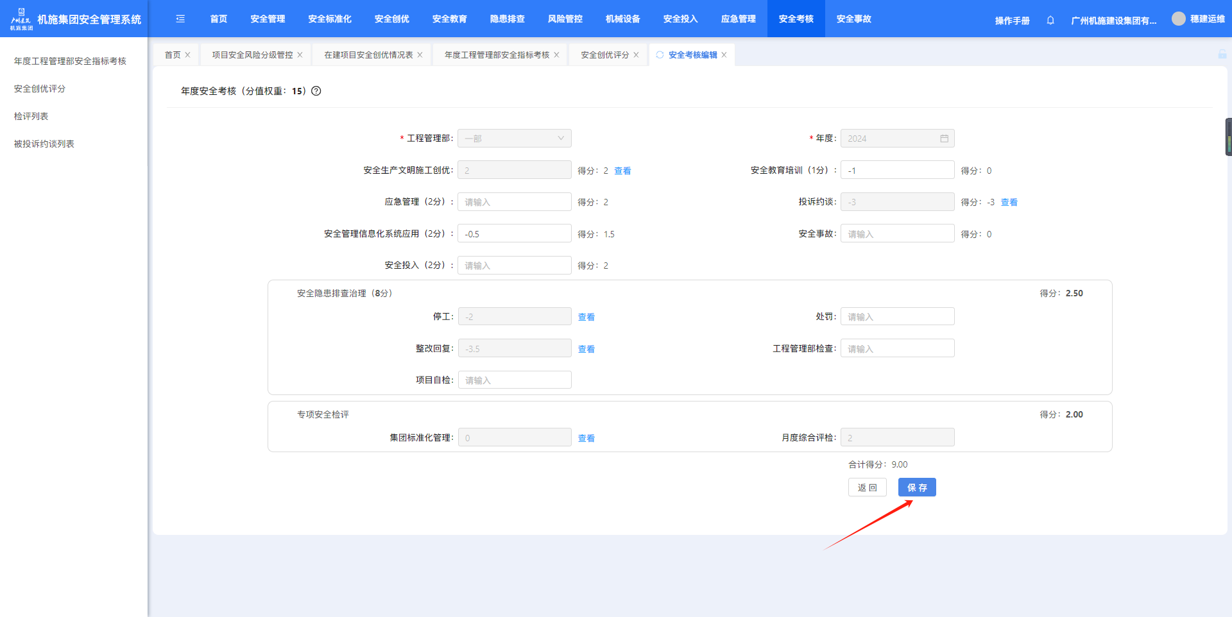Collapse sidebar with the hamburger menu icon
The height and width of the screenshot is (617, 1232).
[180, 19]
